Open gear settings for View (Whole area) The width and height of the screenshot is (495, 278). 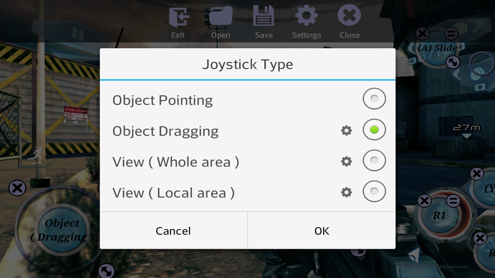click(x=346, y=161)
